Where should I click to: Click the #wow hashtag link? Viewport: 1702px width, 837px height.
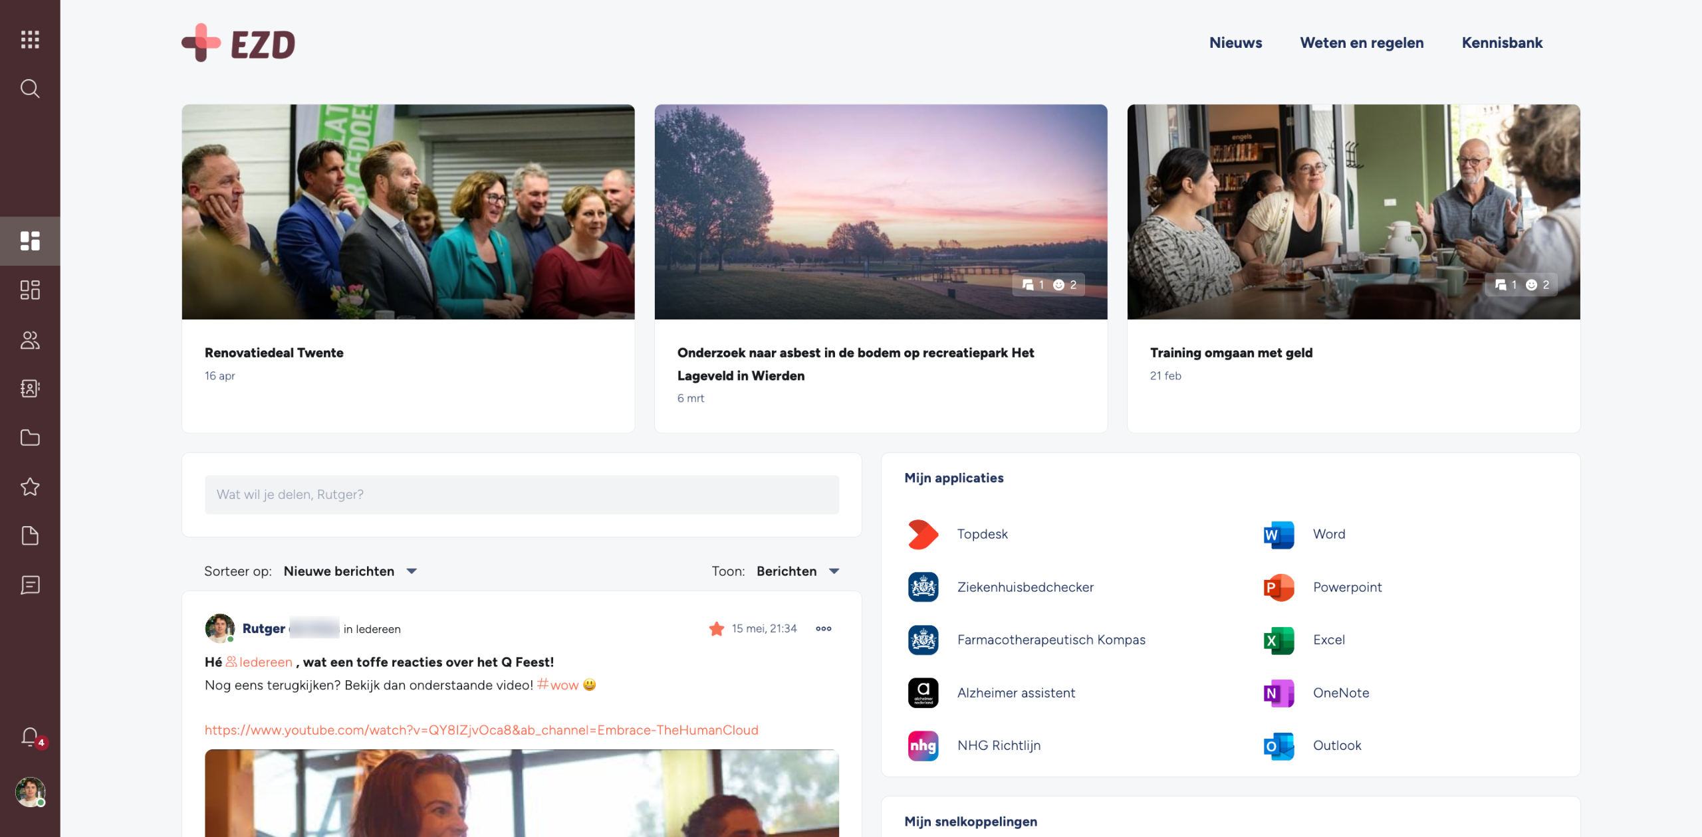(558, 685)
